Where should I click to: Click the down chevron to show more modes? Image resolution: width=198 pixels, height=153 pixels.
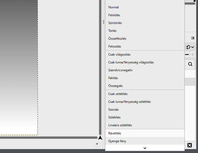[145, 148]
